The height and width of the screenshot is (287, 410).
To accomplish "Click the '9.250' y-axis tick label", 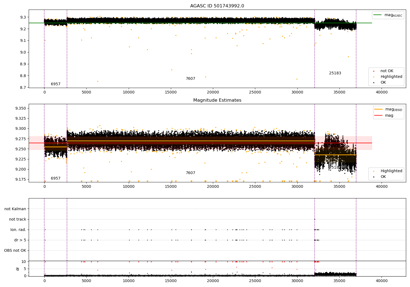I will coord(21,149).
